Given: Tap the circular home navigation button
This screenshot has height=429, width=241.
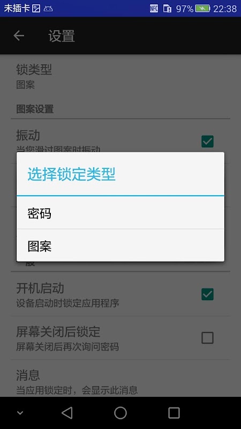Looking at the screenshot, I should tap(120, 412).
